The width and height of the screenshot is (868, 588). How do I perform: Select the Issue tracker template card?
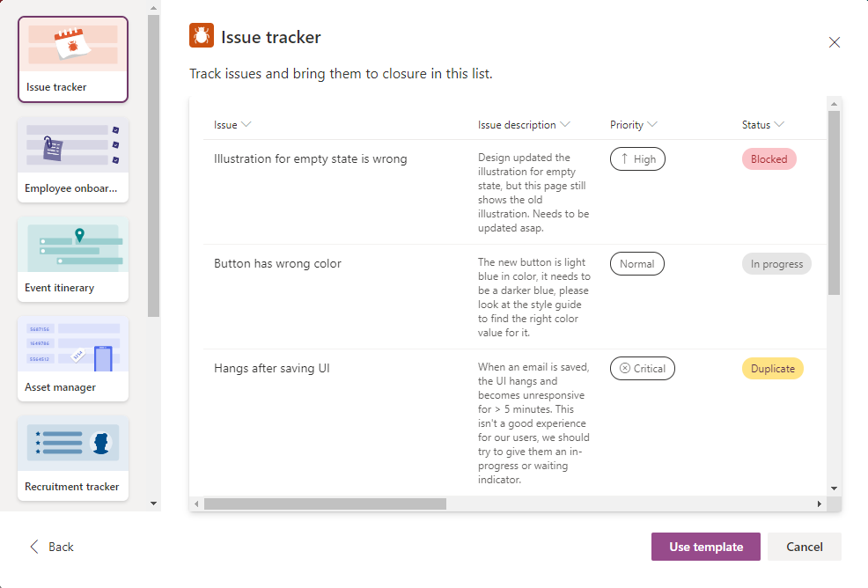[72, 59]
